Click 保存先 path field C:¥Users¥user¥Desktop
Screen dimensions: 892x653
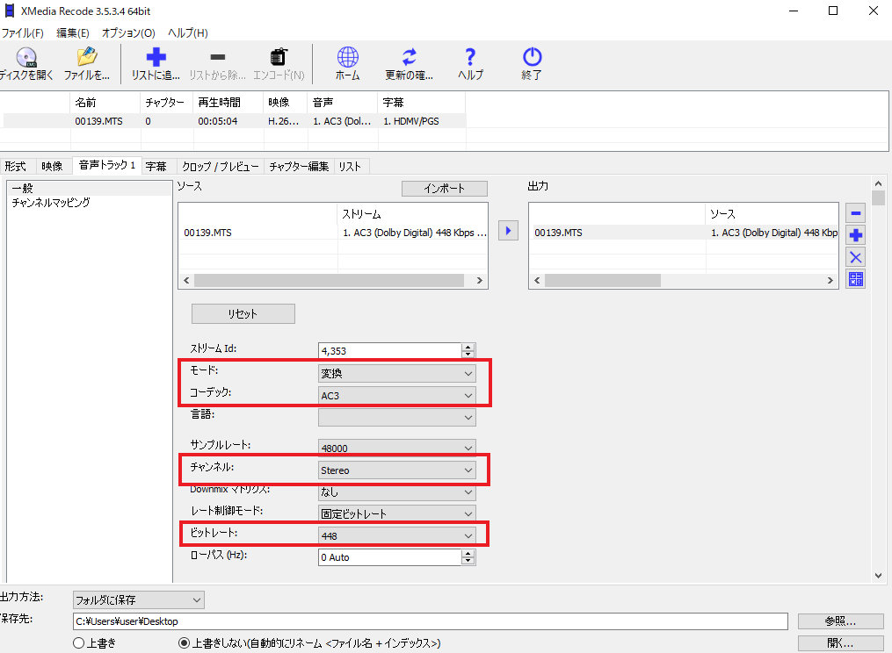pos(430,621)
